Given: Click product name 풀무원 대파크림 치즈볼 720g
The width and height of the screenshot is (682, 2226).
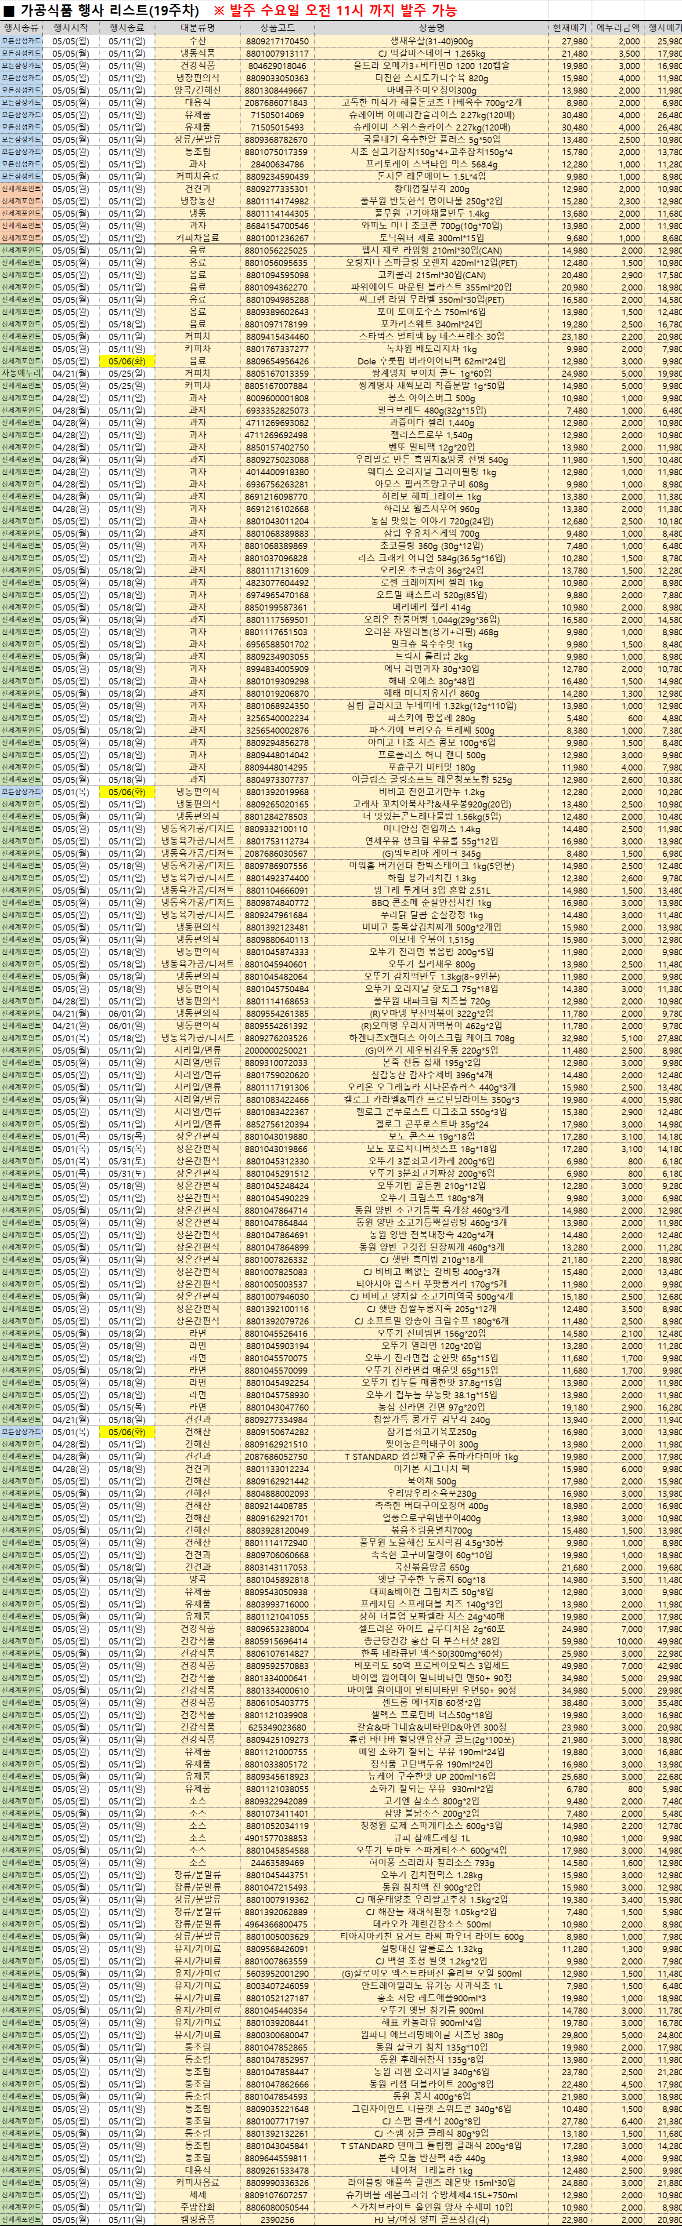Looking at the screenshot, I should 432,1000.
